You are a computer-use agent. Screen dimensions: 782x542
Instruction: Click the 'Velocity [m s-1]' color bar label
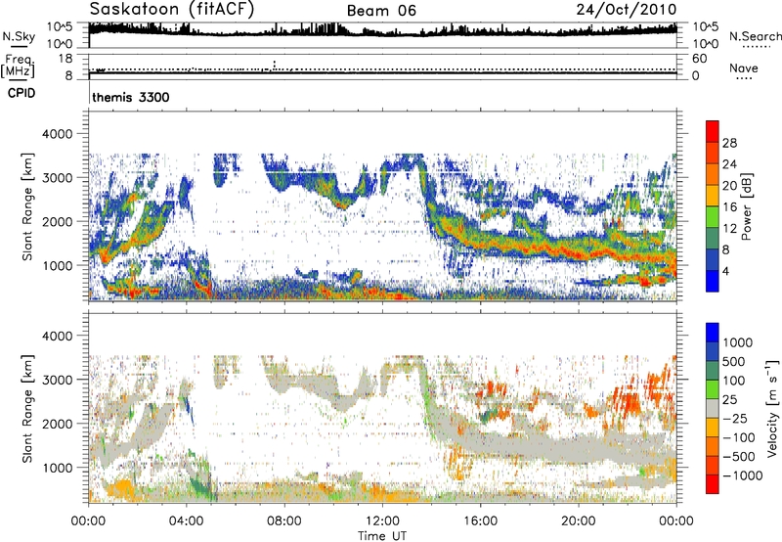(x=772, y=408)
